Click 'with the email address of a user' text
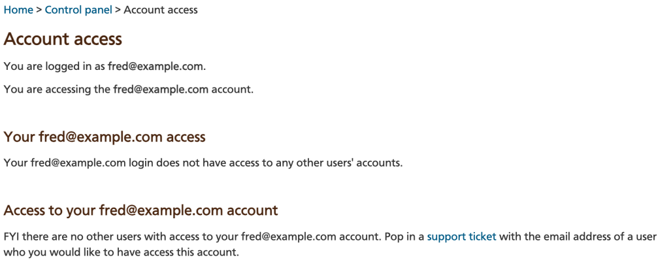This screenshot has width=669, height=264. click(x=578, y=237)
